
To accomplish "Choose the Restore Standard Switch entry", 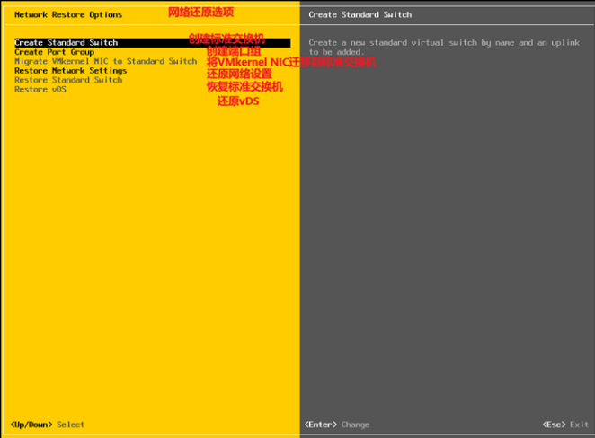I will click(68, 80).
